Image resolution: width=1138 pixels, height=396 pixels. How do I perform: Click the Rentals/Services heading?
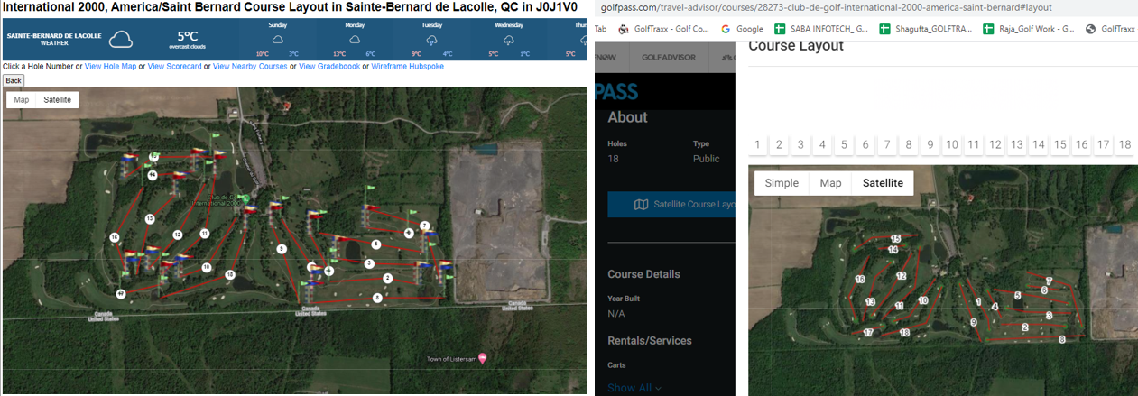(x=650, y=340)
